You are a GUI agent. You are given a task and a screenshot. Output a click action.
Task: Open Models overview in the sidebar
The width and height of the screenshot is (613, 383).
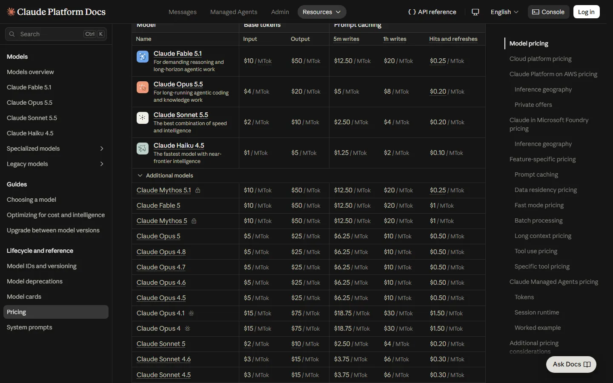(30, 72)
